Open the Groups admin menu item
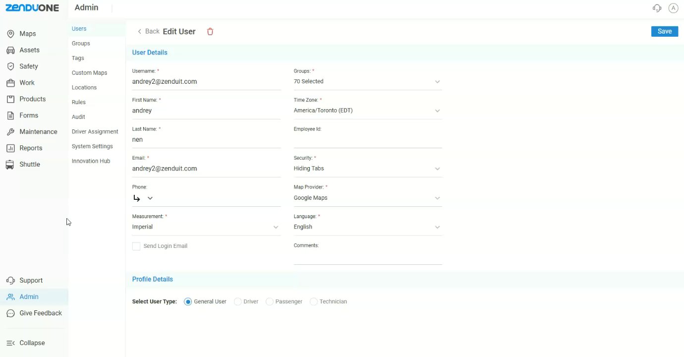The height and width of the screenshot is (357, 684). pyautogui.click(x=81, y=44)
